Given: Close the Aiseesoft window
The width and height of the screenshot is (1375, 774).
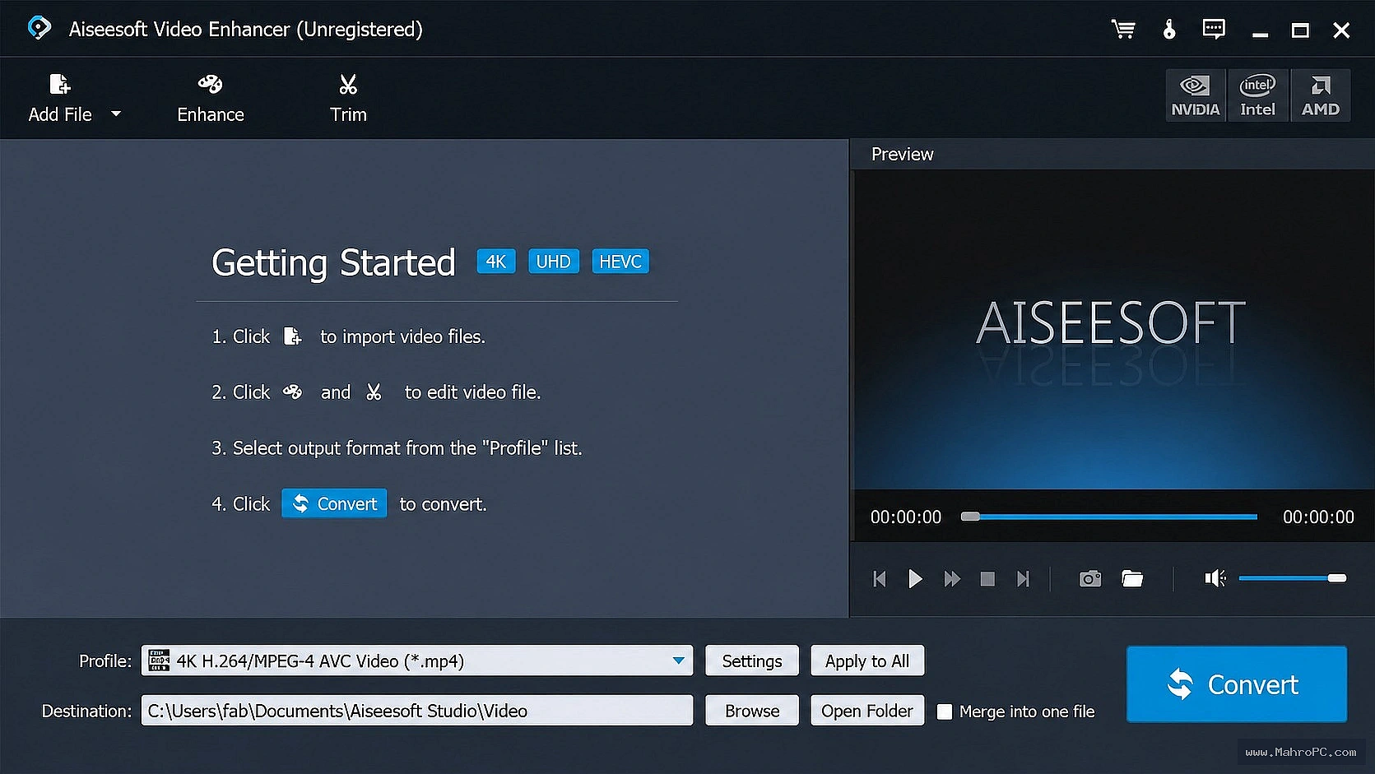Looking at the screenshot, I should coord(1341,30).
